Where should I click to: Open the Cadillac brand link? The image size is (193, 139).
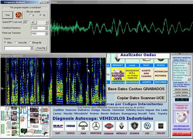point(59,110)
